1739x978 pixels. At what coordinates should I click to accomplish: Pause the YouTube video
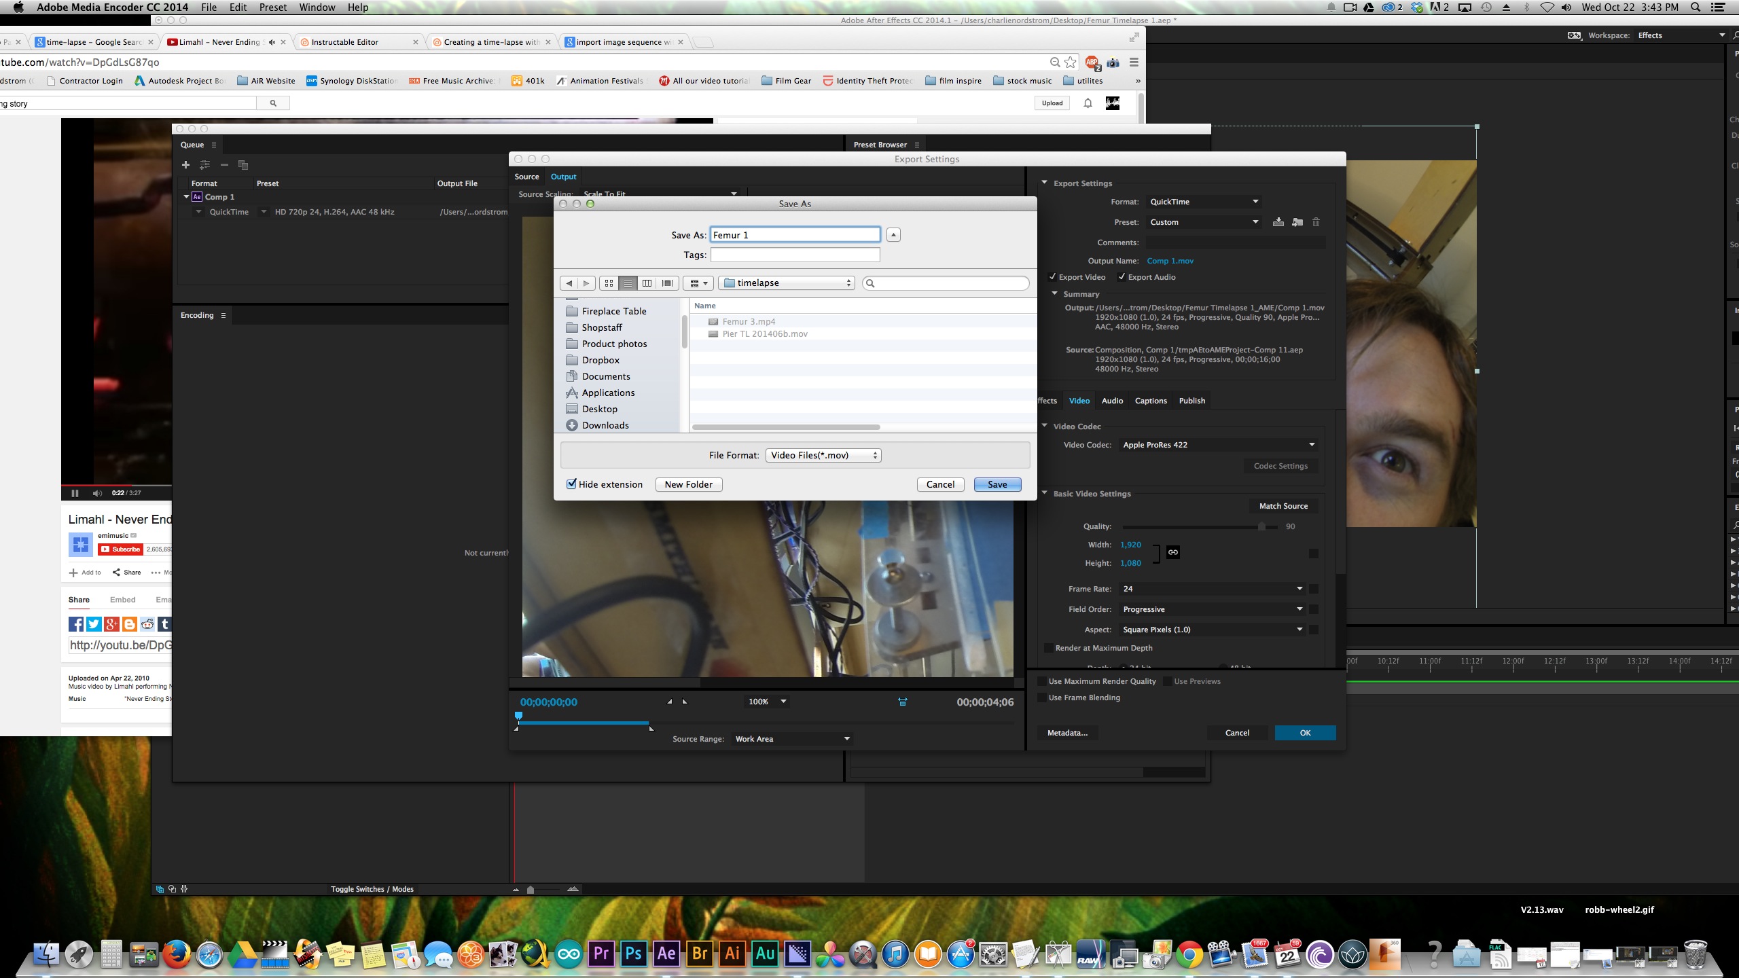(x=75, y=493)
